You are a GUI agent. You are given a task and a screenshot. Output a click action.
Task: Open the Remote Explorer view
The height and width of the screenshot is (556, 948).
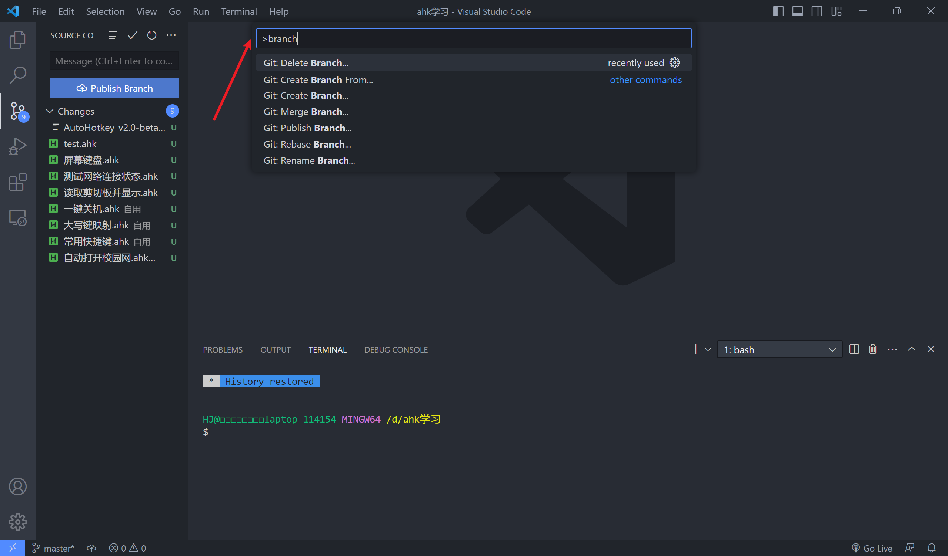point(17,218)
